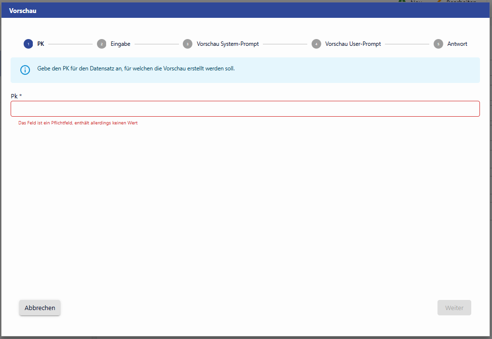Jump to the Antwort step label
The width and height of the screenshot is (492, 339).
point(457,44)
